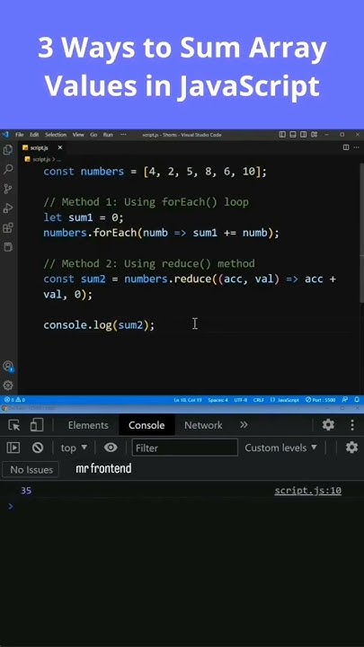The width and height of the screenshot is (364, 647).
Task: Click the sixth activity bar icon below Extensions
Action: click(8, 247)
